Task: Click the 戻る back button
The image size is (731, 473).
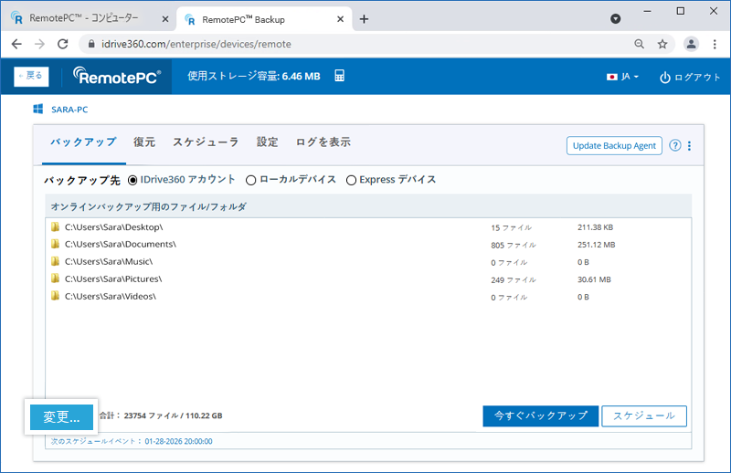Action: click(x=31, y=77)
